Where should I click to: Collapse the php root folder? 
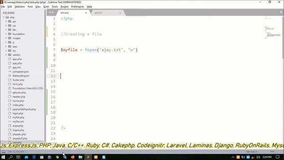pos(4,17)
